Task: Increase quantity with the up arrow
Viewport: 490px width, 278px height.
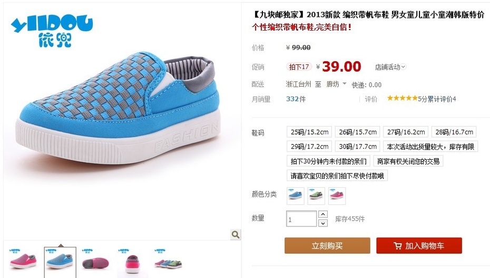Action: click(323, 214)
